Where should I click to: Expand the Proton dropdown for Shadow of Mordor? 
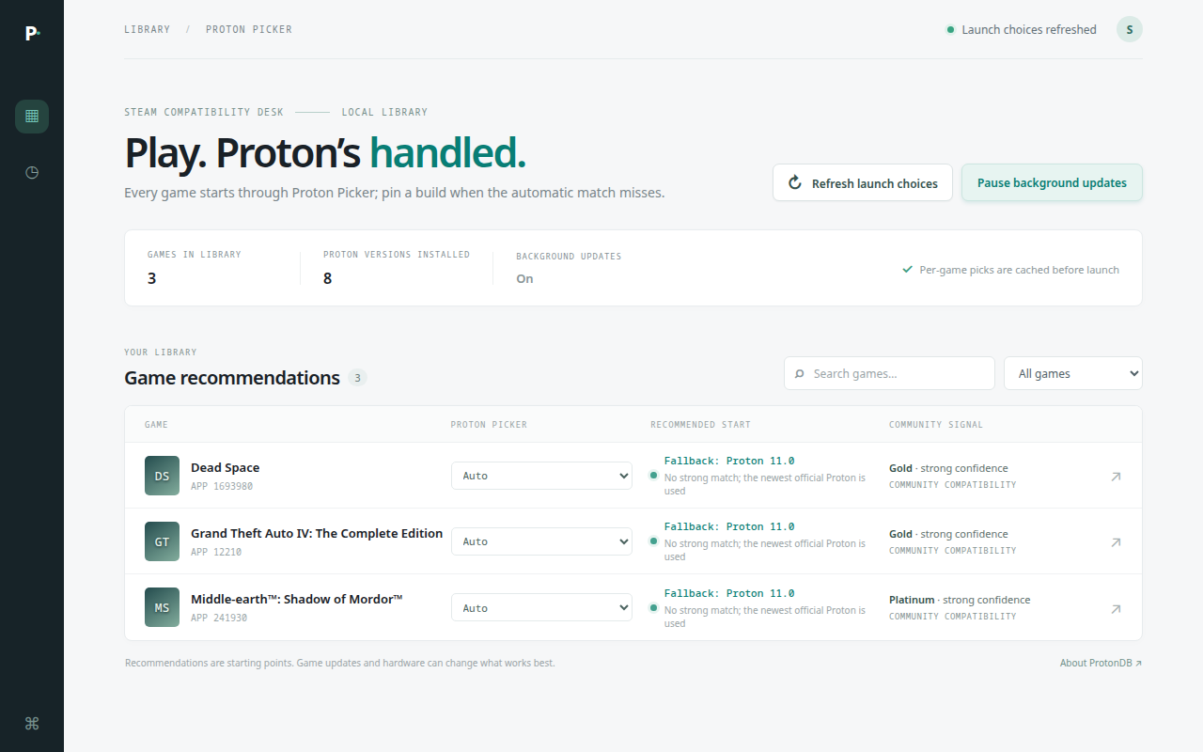coord(541,608)
